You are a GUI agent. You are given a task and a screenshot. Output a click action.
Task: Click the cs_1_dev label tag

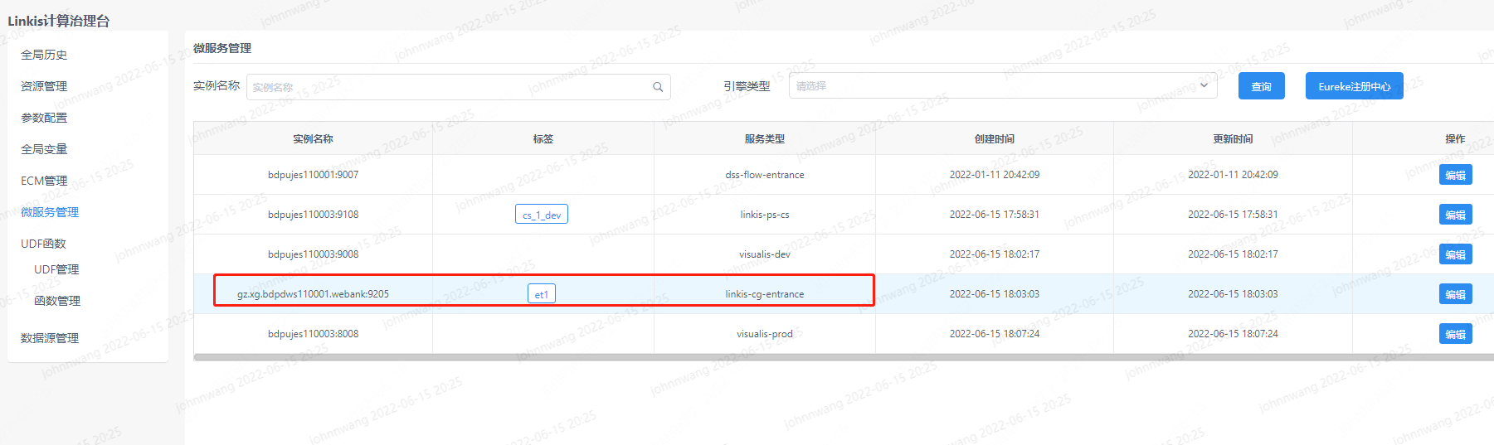tap(542, 215)
